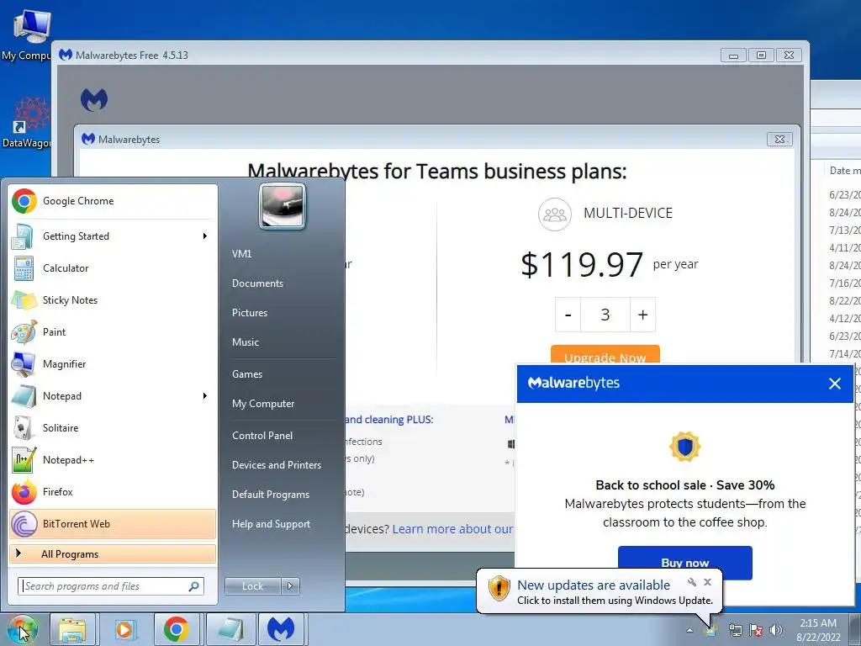Launch Paint from the Start menu
This screenshot has width=861, height=646.
coord(113,331)
